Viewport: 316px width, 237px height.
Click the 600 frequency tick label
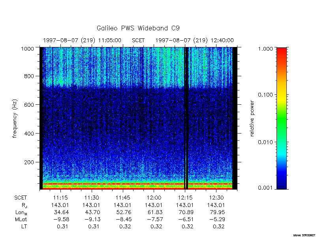tap(29, 105)
